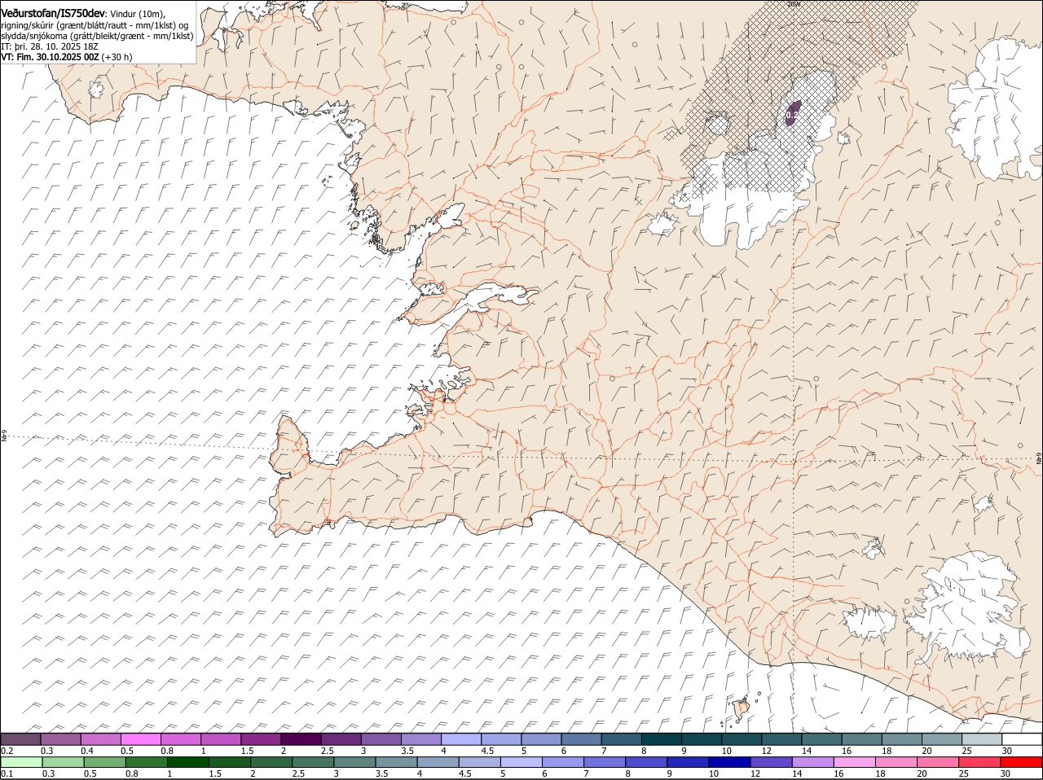This screenshot has height=780, width=1043.
Task: Click lower legend swatch between 1.5 and 2
Action: (x=229, y=762)
